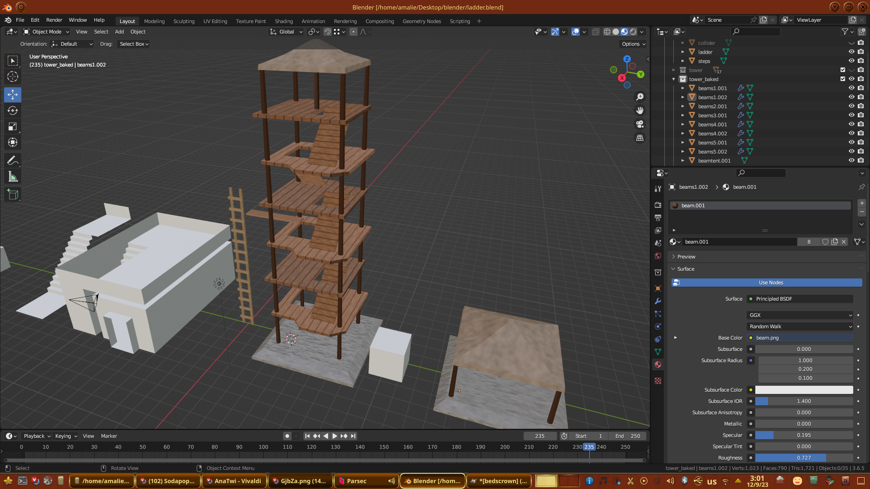The height and width of the screenshot is (489, 870).
Task: Open the GGX distribution dropdown
Action: pos(800,315)
